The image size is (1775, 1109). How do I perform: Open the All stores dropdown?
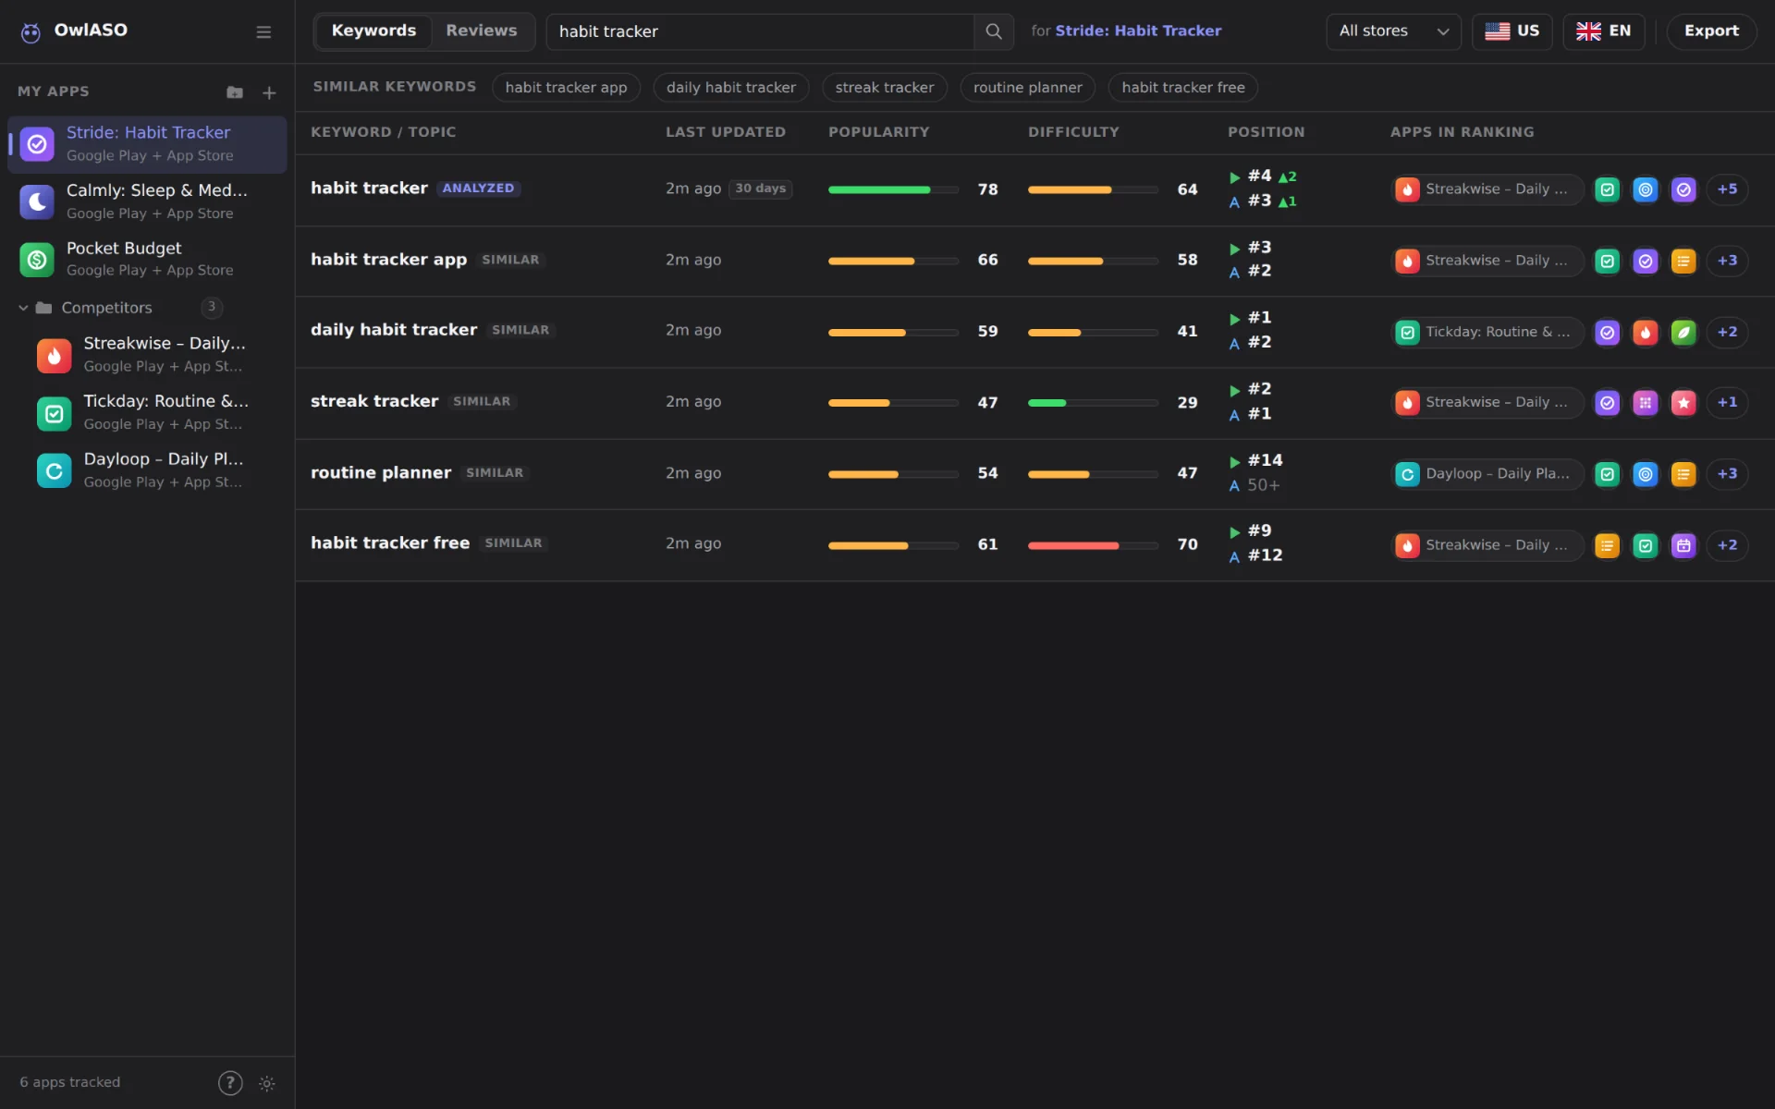(x=1393, y=31)
